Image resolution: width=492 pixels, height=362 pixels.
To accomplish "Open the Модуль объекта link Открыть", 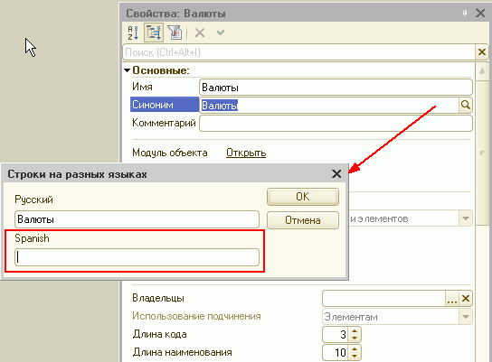I will (246, 153).
